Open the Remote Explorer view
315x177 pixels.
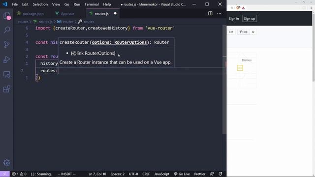[x=7, y=74]
